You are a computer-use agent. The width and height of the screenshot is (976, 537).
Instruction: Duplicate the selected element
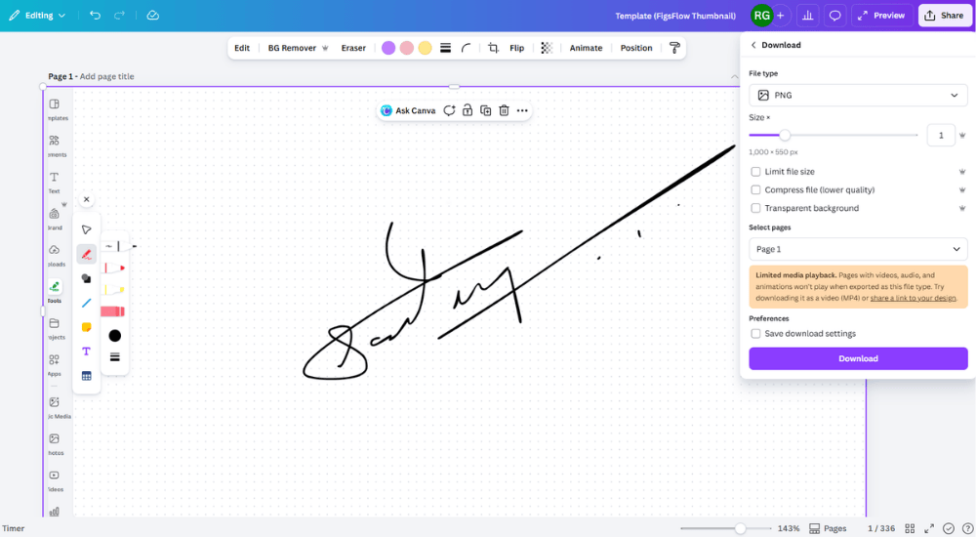485,110
